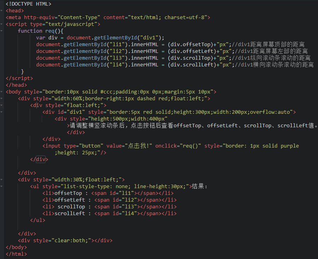The height and width of the screenshot is (259, 318).
Task: Collapse the div with width:30% style
Action: [1, 180]
